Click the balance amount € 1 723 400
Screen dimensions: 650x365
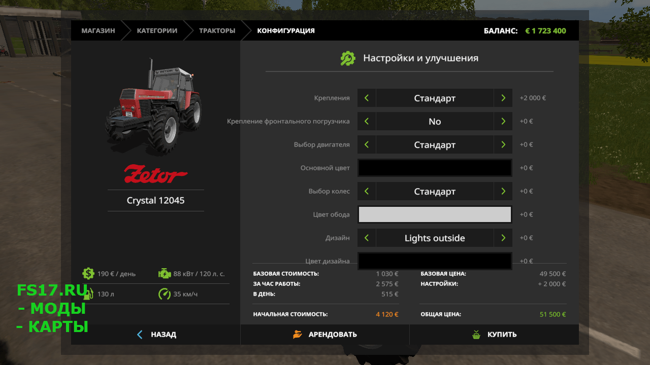point(545,31)
